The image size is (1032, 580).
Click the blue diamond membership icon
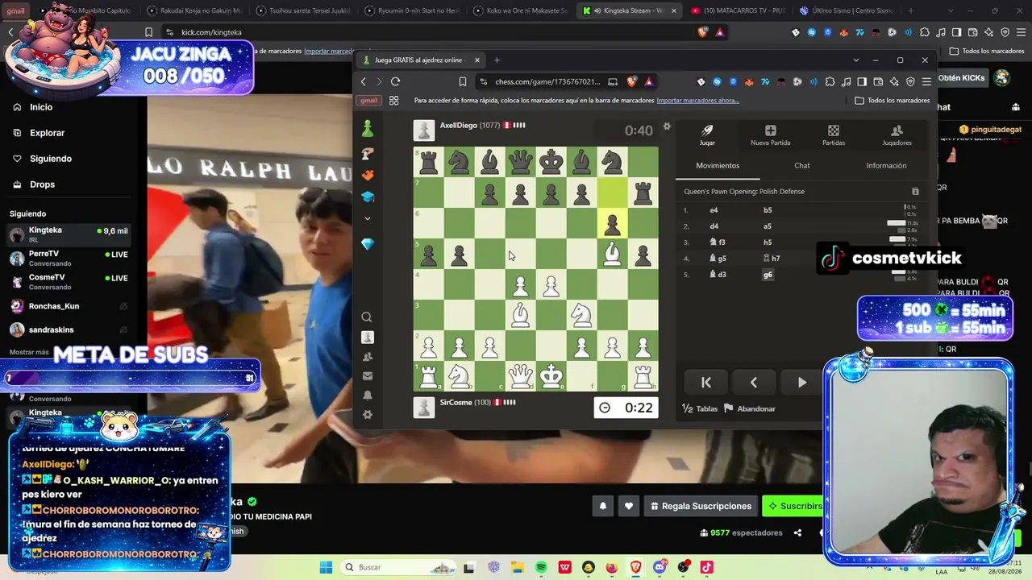point(368,244)
